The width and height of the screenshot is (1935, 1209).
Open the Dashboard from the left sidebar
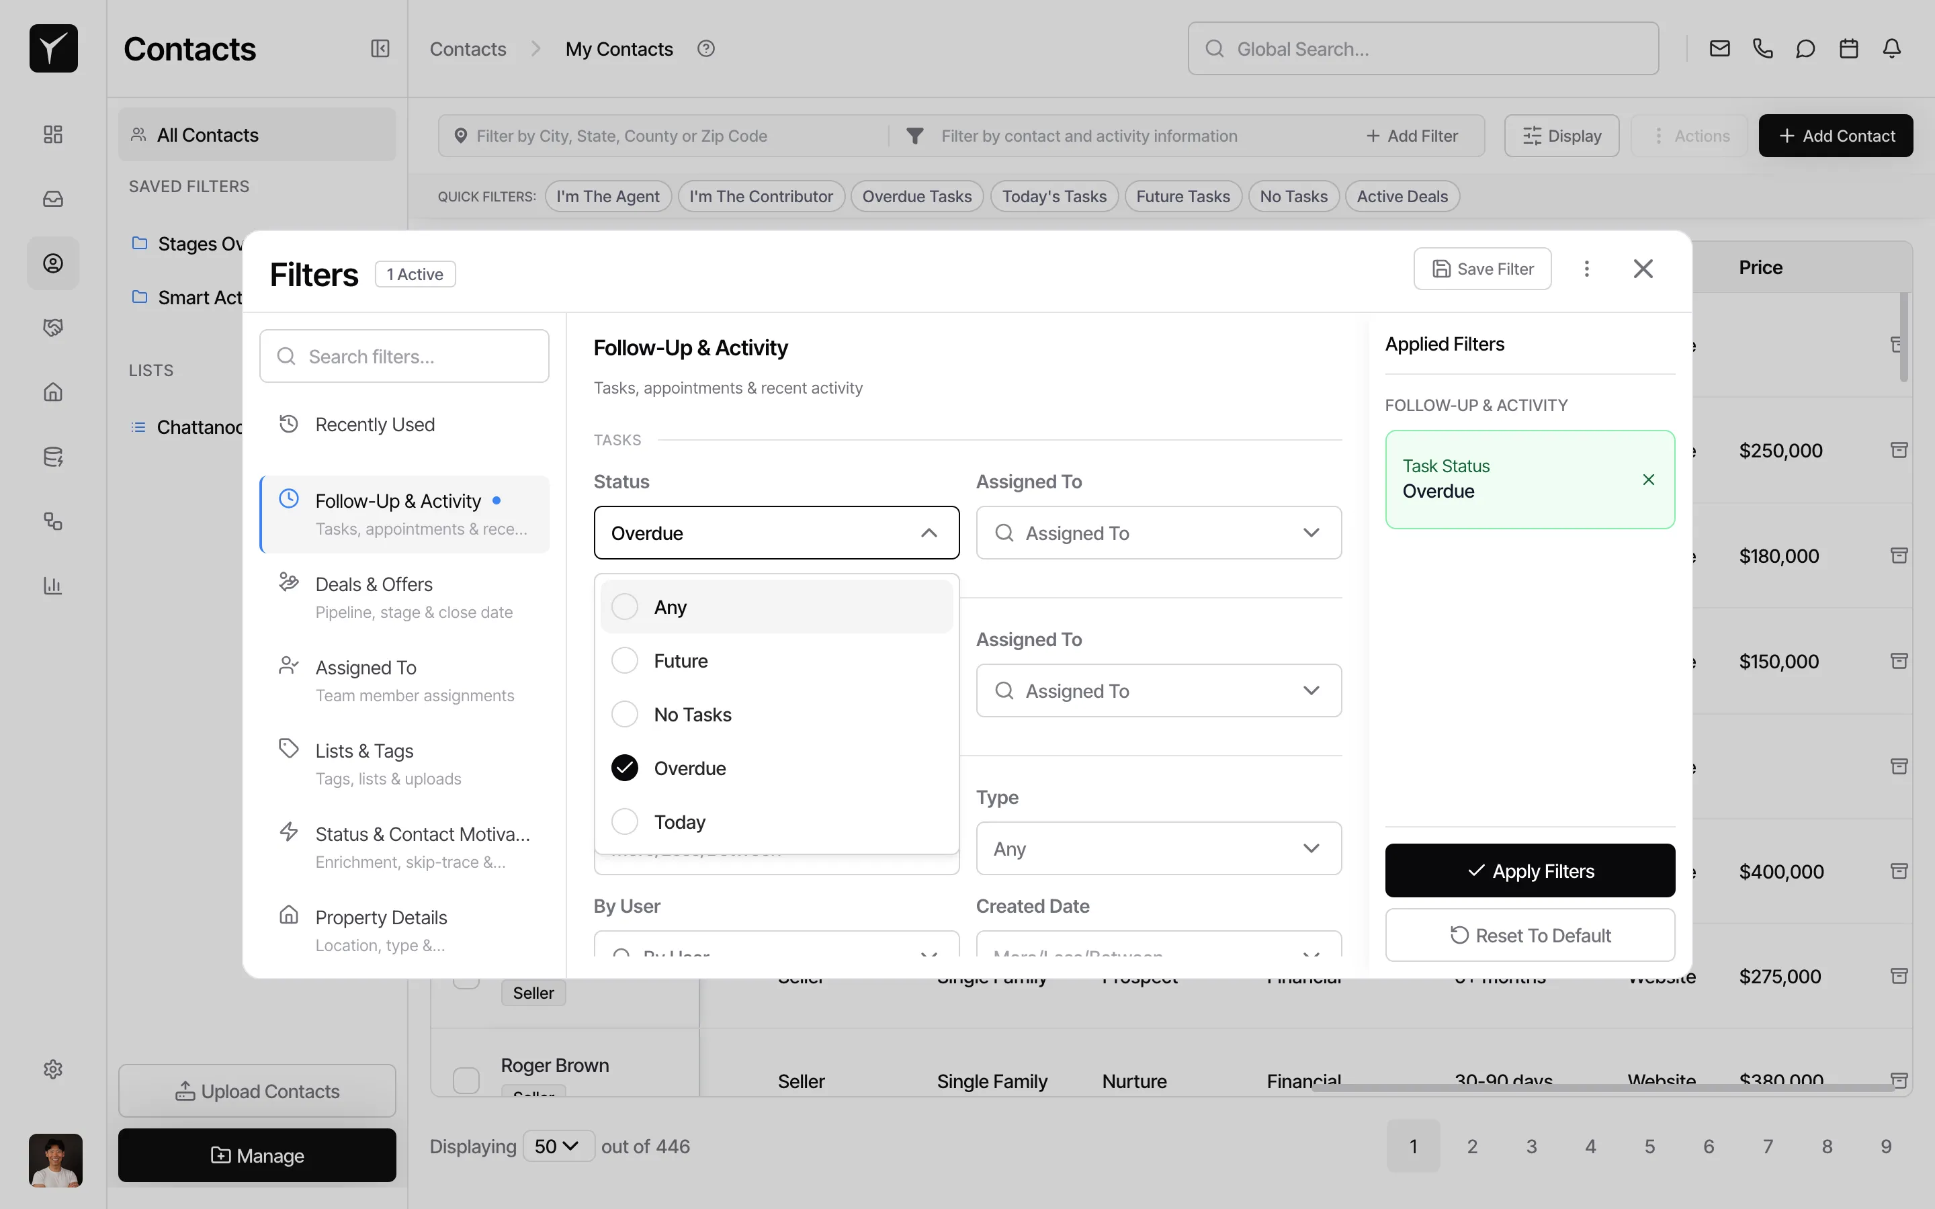[53, 134]
